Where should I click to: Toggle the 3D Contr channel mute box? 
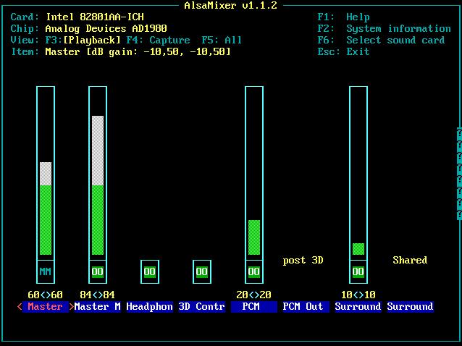202,271
